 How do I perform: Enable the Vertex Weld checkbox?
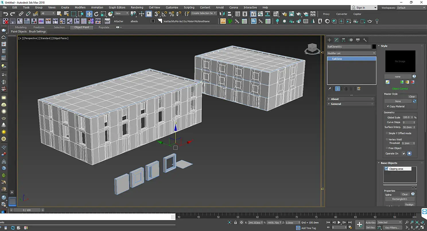tap(387, 139)
